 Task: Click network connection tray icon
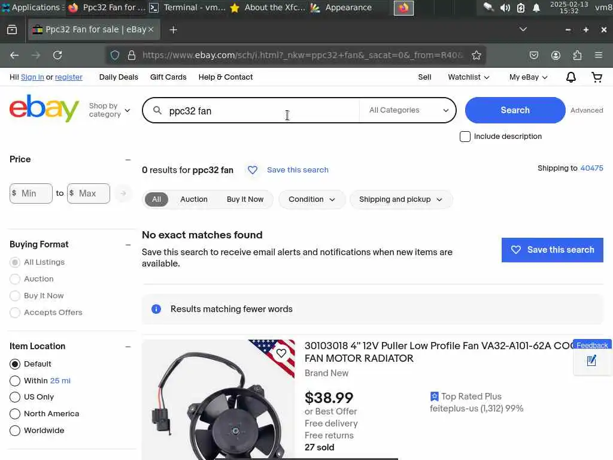[488, 7]
